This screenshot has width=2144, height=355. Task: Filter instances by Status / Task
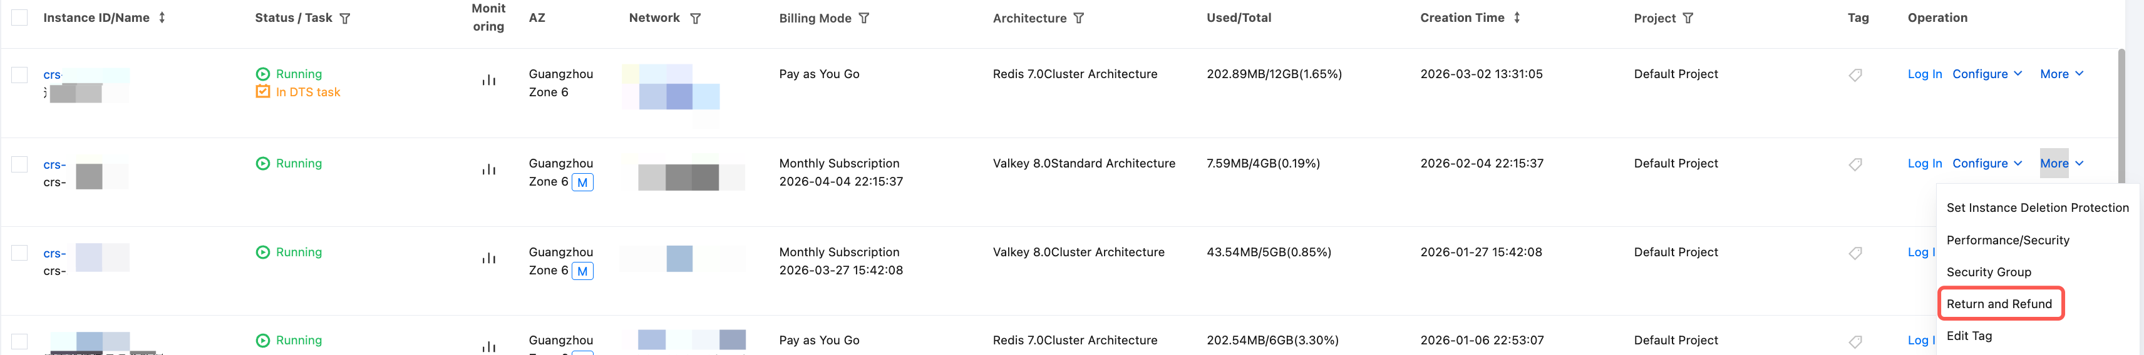click(344, 18)
